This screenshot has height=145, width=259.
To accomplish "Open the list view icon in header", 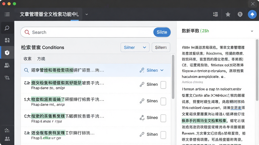I will point(215,14).
